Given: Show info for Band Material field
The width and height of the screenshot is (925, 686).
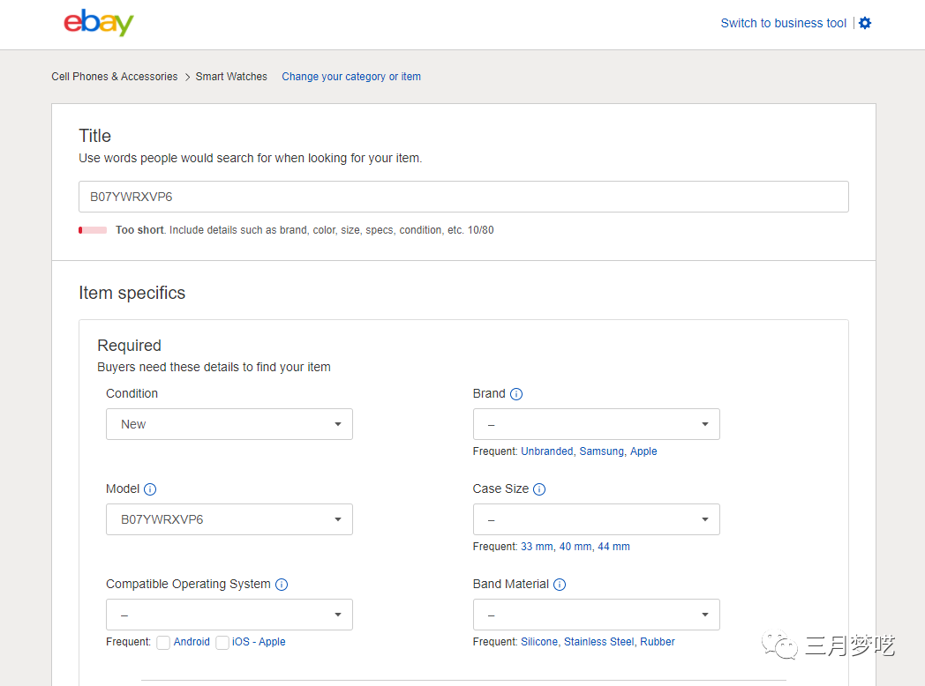Looking at the screenshot, I should [560, 585].
